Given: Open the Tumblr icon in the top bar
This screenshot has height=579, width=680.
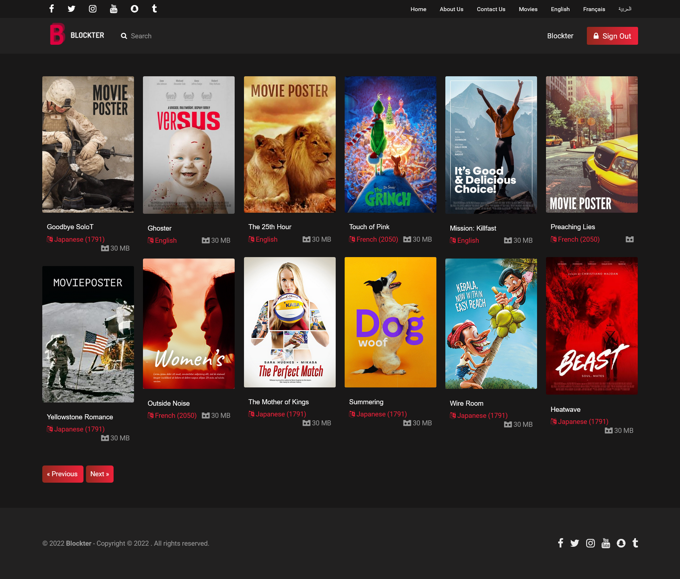Looking at the screenshot, I should pos(154,9).
